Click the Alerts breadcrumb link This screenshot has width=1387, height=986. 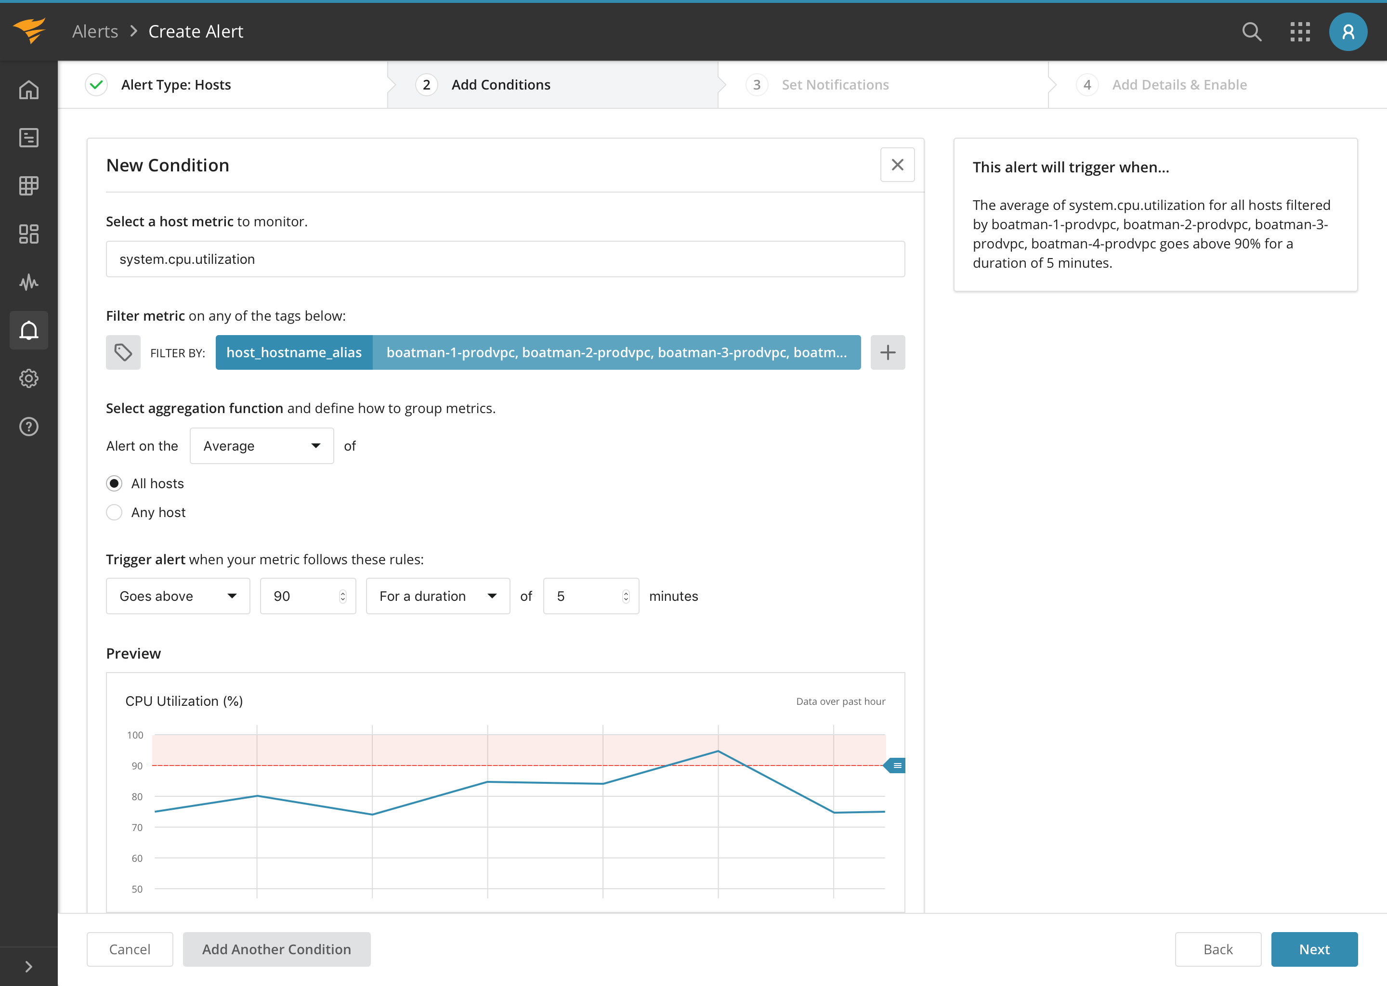tap(95, 32)
